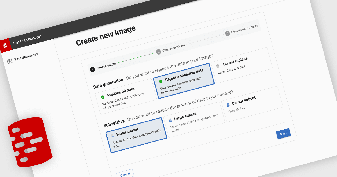Click the 'Keep all data' description
The width and height of the screenshot is (337, 177).
(237, 110)
